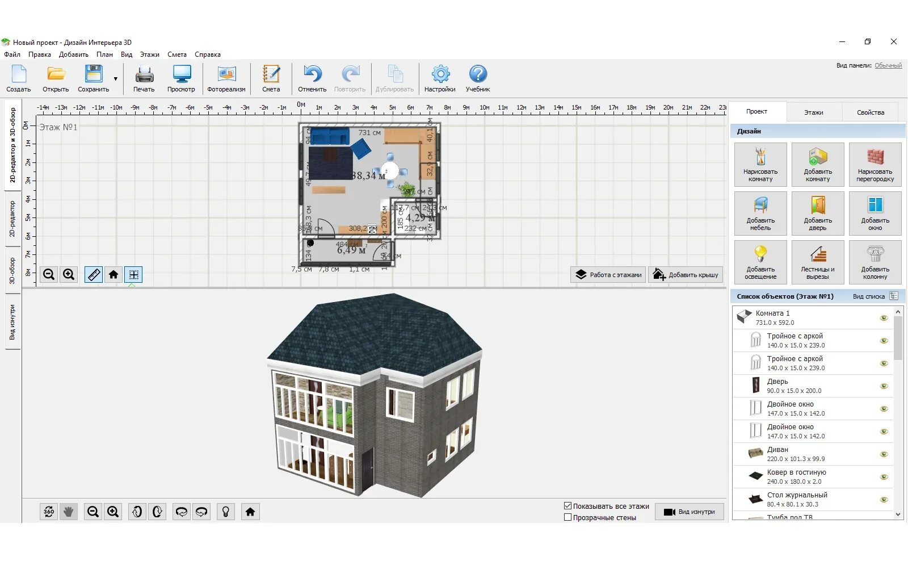Toggle visibility of Дверь item
908x586 pixels.
tap(884, 386)
